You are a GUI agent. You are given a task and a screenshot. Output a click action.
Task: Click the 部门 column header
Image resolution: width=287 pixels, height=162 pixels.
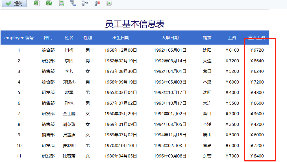click(x=48, y=38)
